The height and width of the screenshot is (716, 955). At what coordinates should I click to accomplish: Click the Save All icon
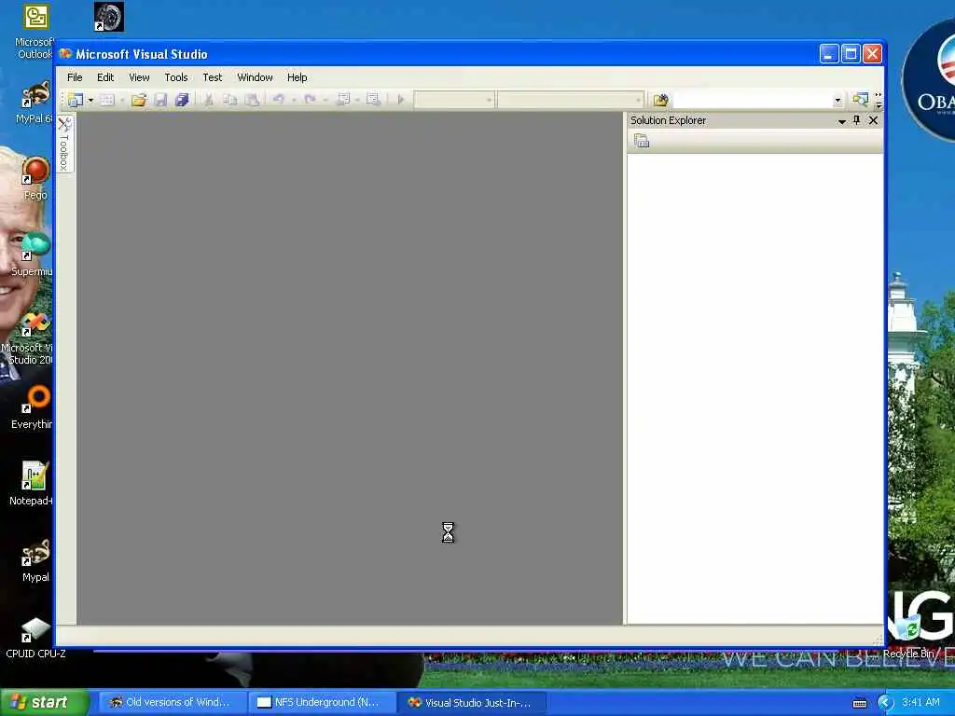pyautogui.click(x=182, y=99)
